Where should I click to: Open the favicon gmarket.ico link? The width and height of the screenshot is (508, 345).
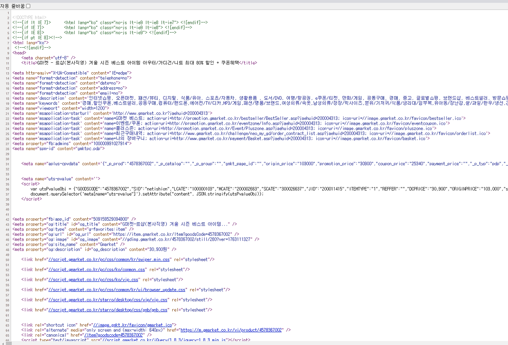(x=133, y=325)
